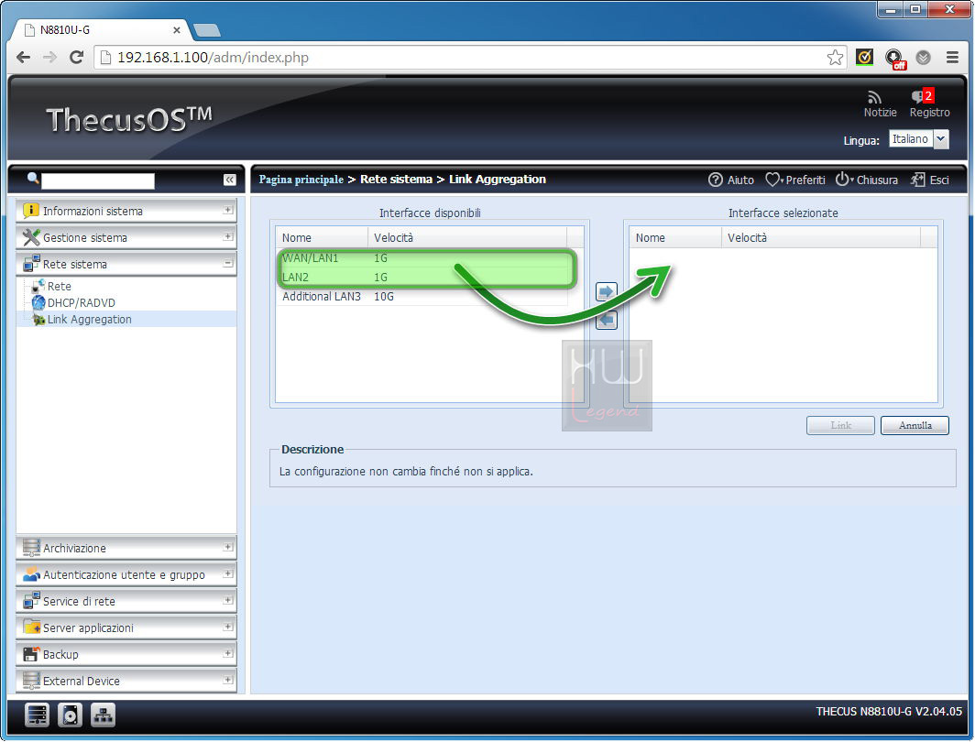Select the LAN2 interface row

(x=421, y=278)
